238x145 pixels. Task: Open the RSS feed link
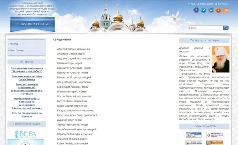point(191,4)
